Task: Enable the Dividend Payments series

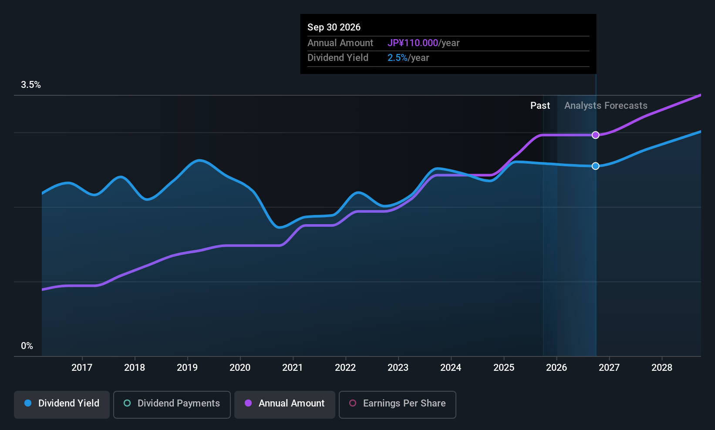Action: coord(172,404)
